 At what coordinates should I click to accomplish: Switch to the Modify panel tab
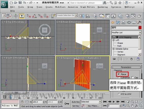pos(118,23)
